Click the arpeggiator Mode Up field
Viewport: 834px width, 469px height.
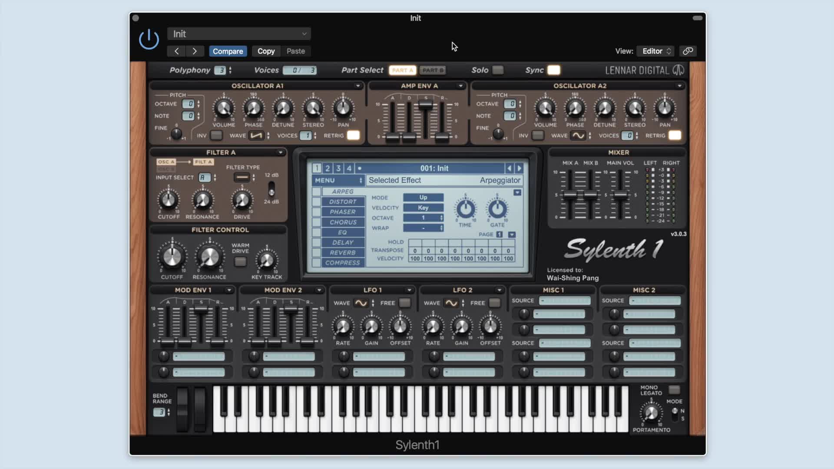[x=423, y=198]
